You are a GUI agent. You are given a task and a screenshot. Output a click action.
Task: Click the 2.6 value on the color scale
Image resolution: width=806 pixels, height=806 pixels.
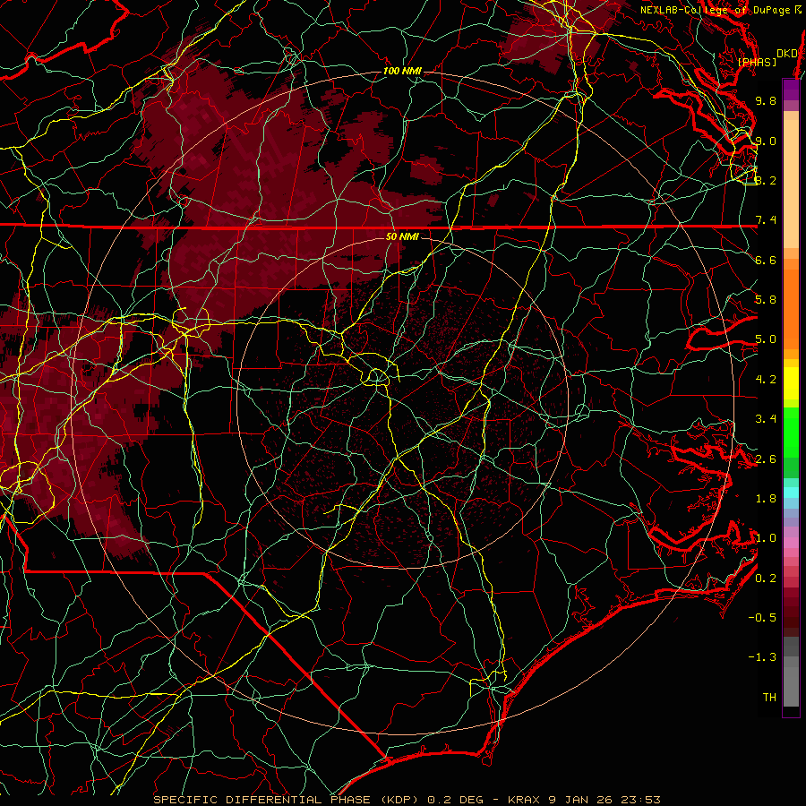(766, 459)
